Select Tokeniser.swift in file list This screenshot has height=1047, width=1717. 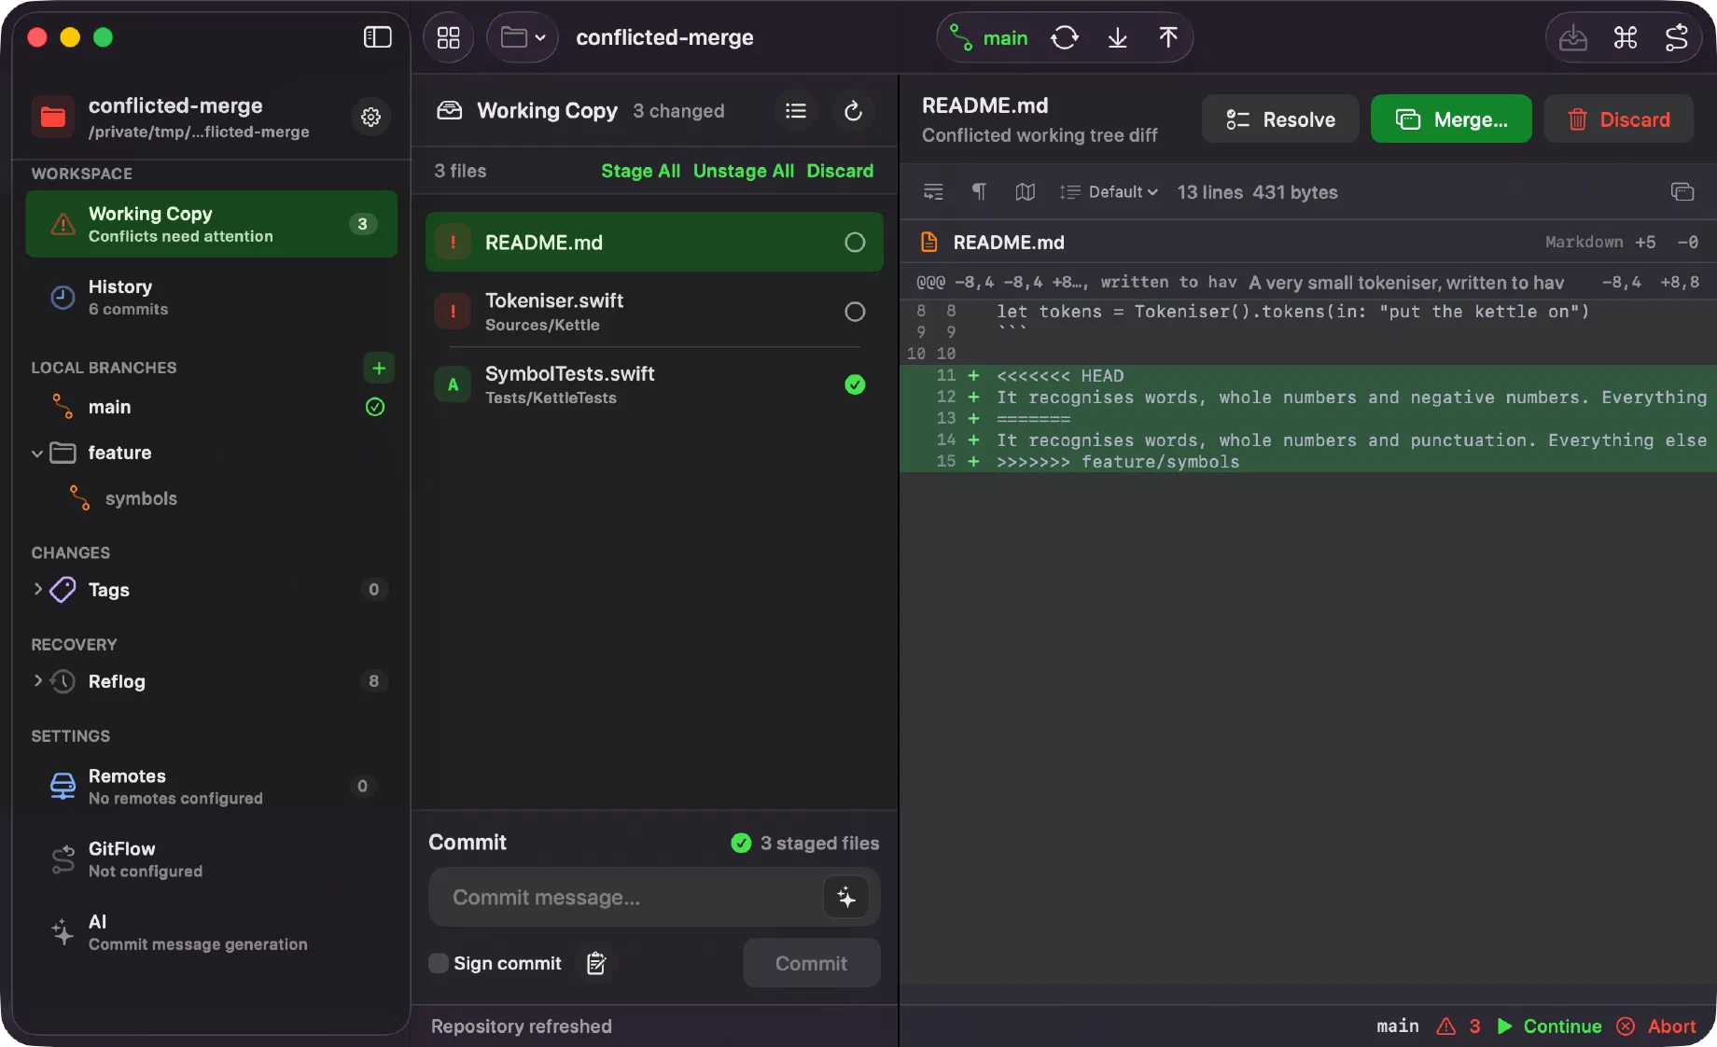(654, 312)
